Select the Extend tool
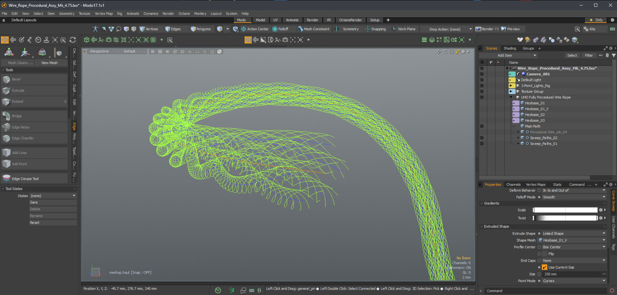Viewport: 617px width, 295px height. point(35,102)
